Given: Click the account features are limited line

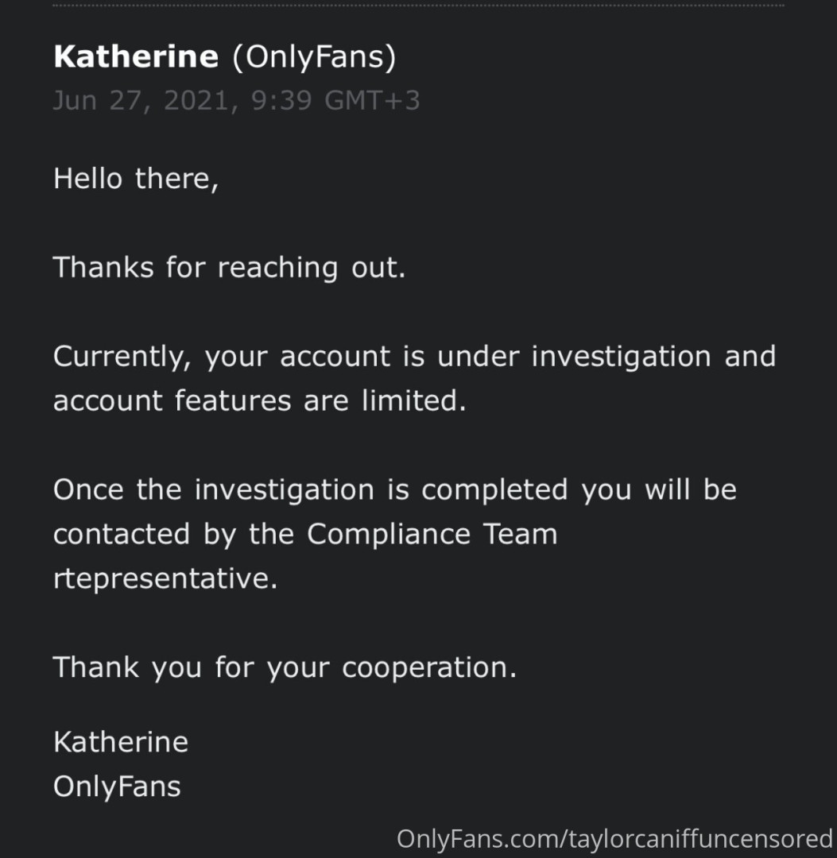Looking at the screenshot, I should click(259, 400).
